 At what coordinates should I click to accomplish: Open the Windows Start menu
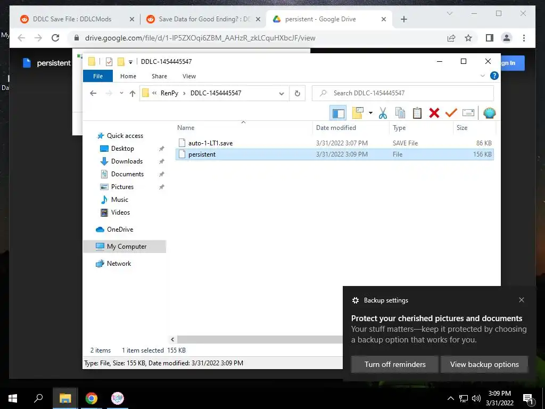pos(13,398)
